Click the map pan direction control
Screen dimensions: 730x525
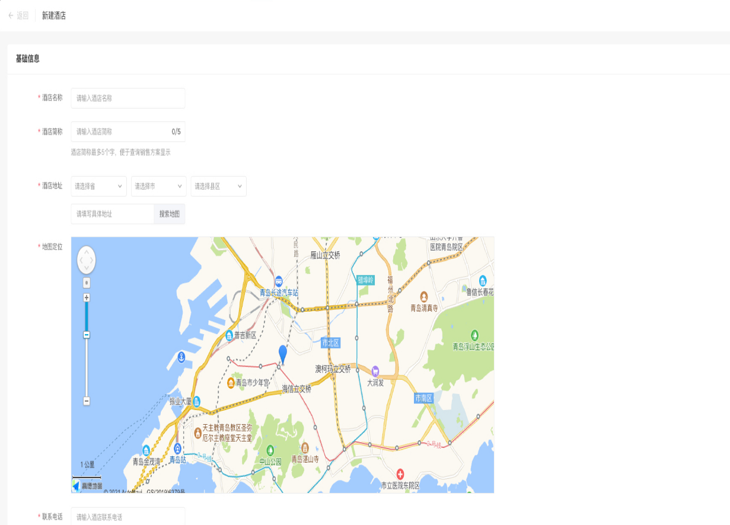87,260
